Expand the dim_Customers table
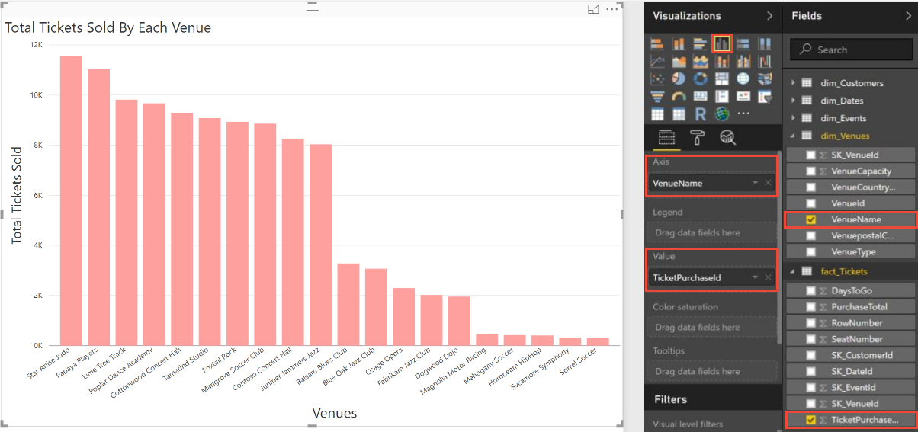Screen dimensions: 918x432 (x=794, y=83)
